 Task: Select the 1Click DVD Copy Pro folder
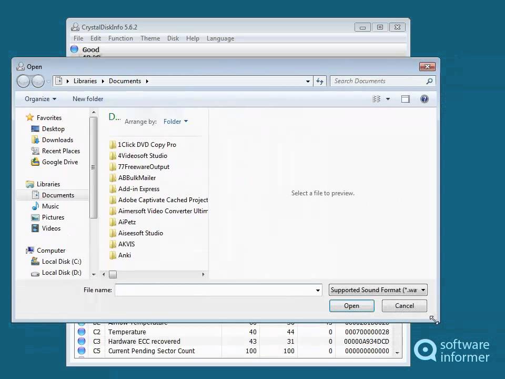point(143,145)
